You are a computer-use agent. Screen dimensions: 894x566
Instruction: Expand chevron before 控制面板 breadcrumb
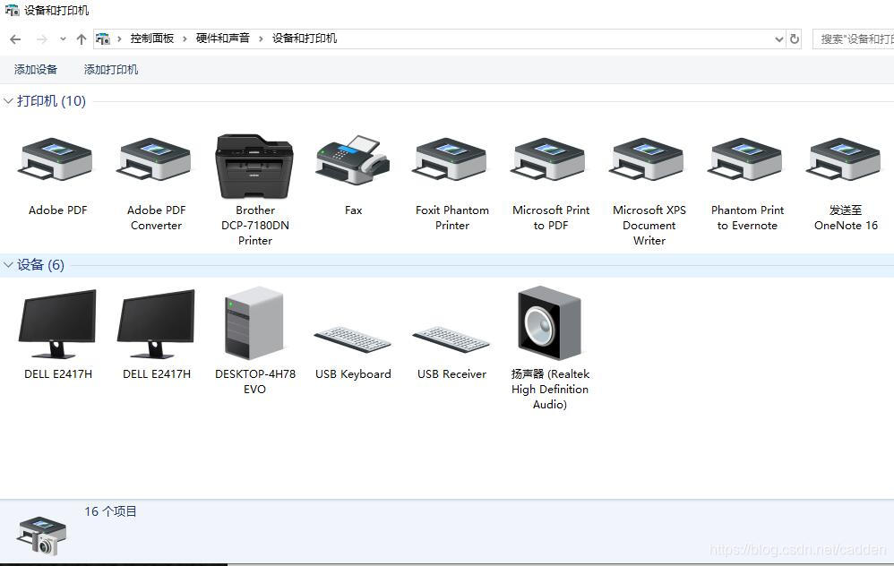pos(119,39)
